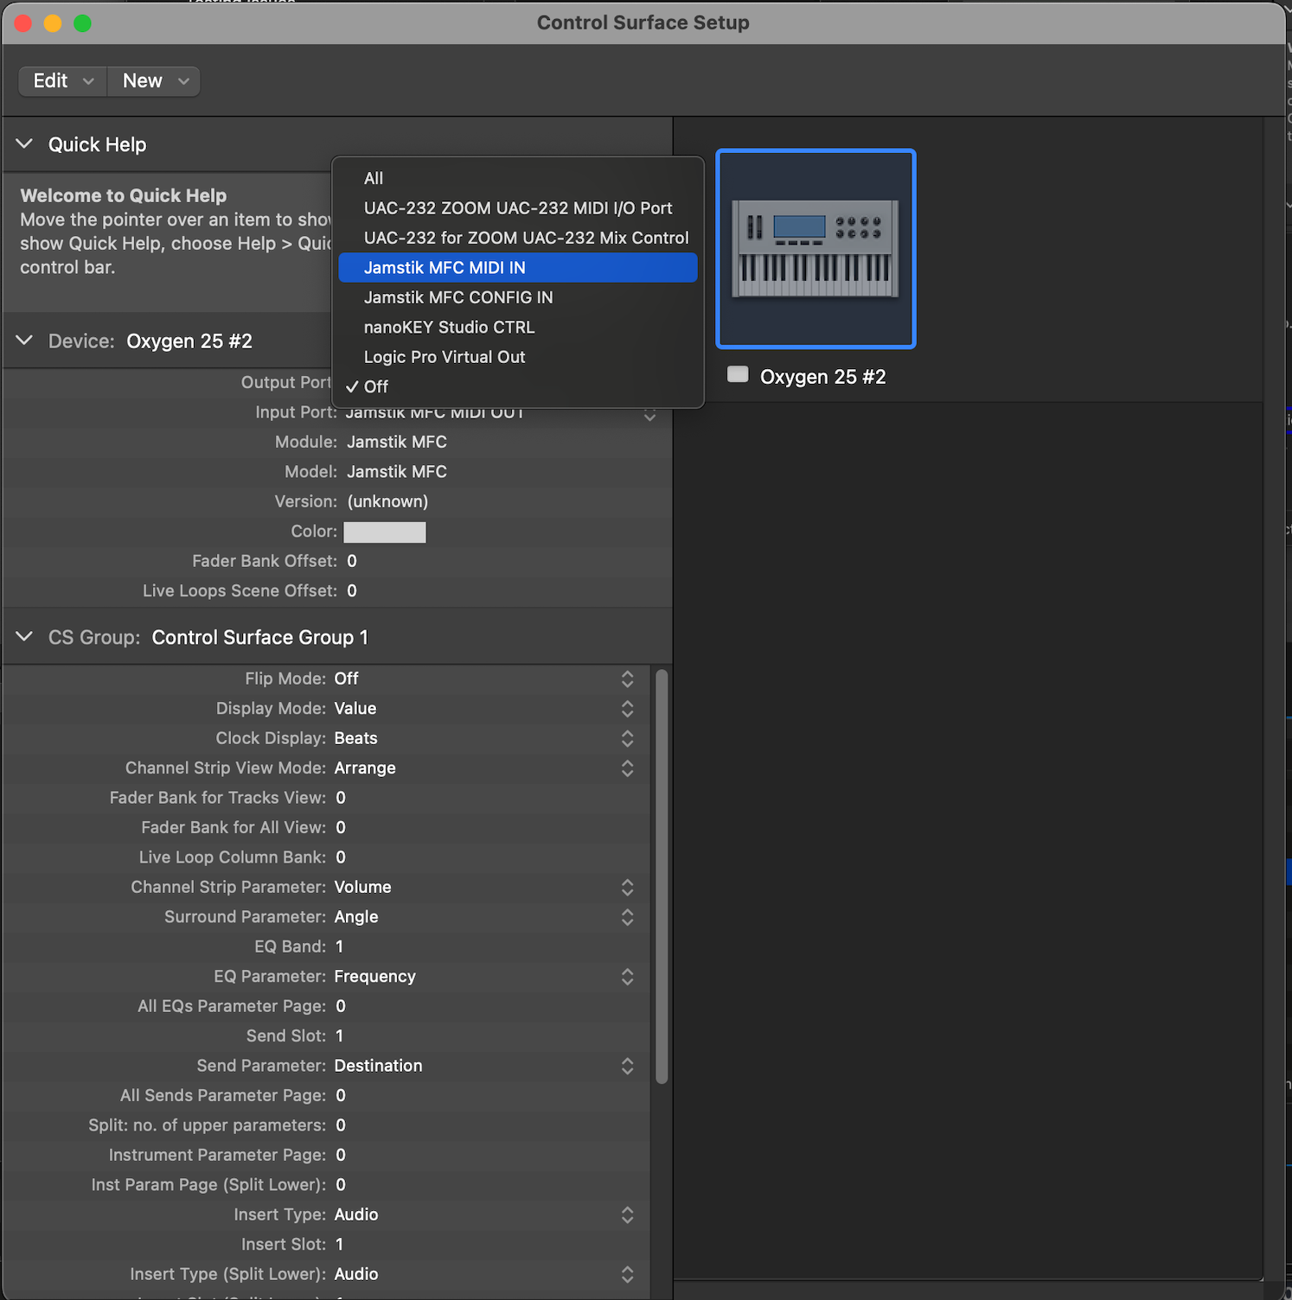Click the device Color swatch
The height and width of the screenshot is (1300, 1292).
(384, 532)
